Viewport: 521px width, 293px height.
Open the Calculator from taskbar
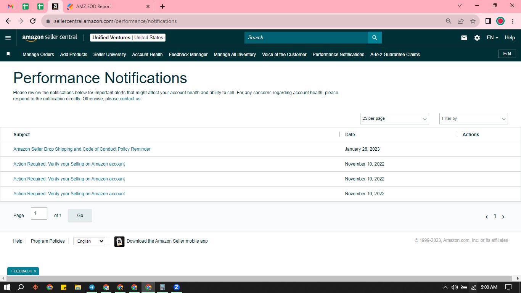click(x=162, y=287)
